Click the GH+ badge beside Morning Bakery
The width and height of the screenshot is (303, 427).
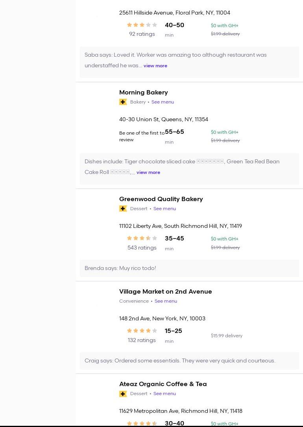tap(123, 102)
